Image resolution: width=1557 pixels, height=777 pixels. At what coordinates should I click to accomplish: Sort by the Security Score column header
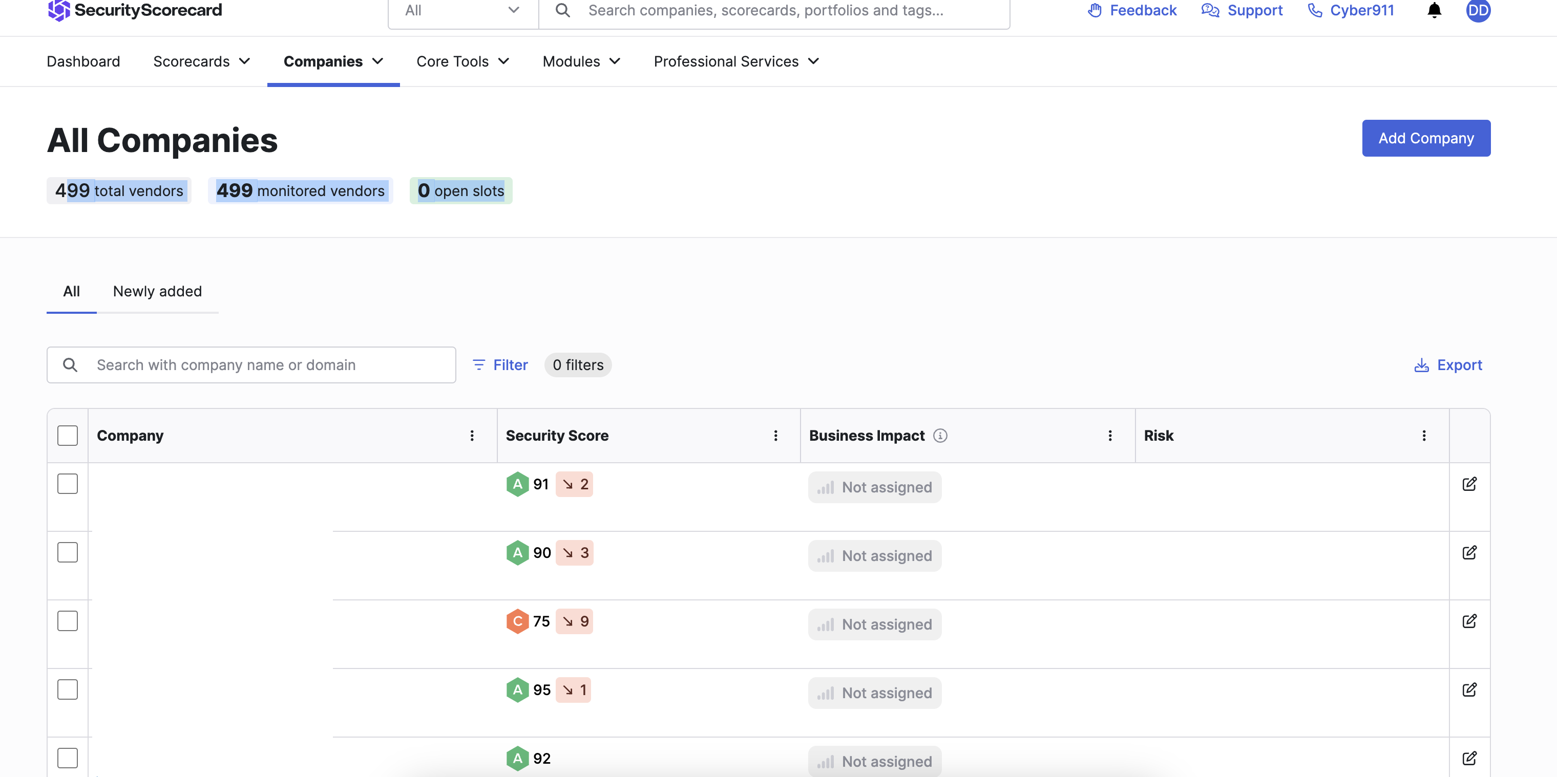tap(557, 436)
